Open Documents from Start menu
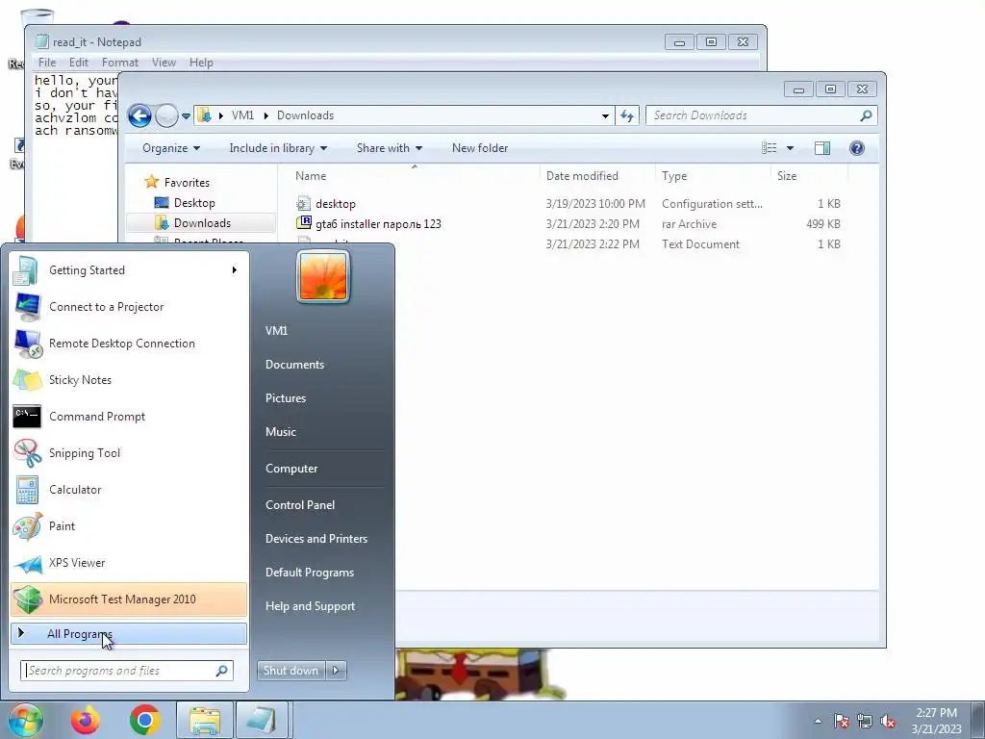 [294, 365]
